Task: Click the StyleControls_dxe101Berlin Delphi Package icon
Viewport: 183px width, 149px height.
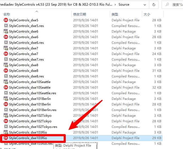Action: click(x=6, y=99)
